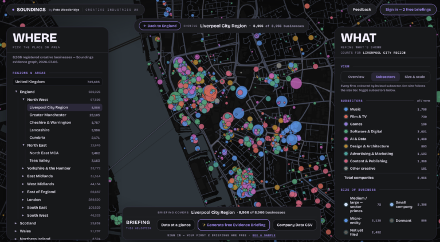Switch to the Subsectors view tab
Viewport: 440px width, 242px height.
[x=385, y=77]
